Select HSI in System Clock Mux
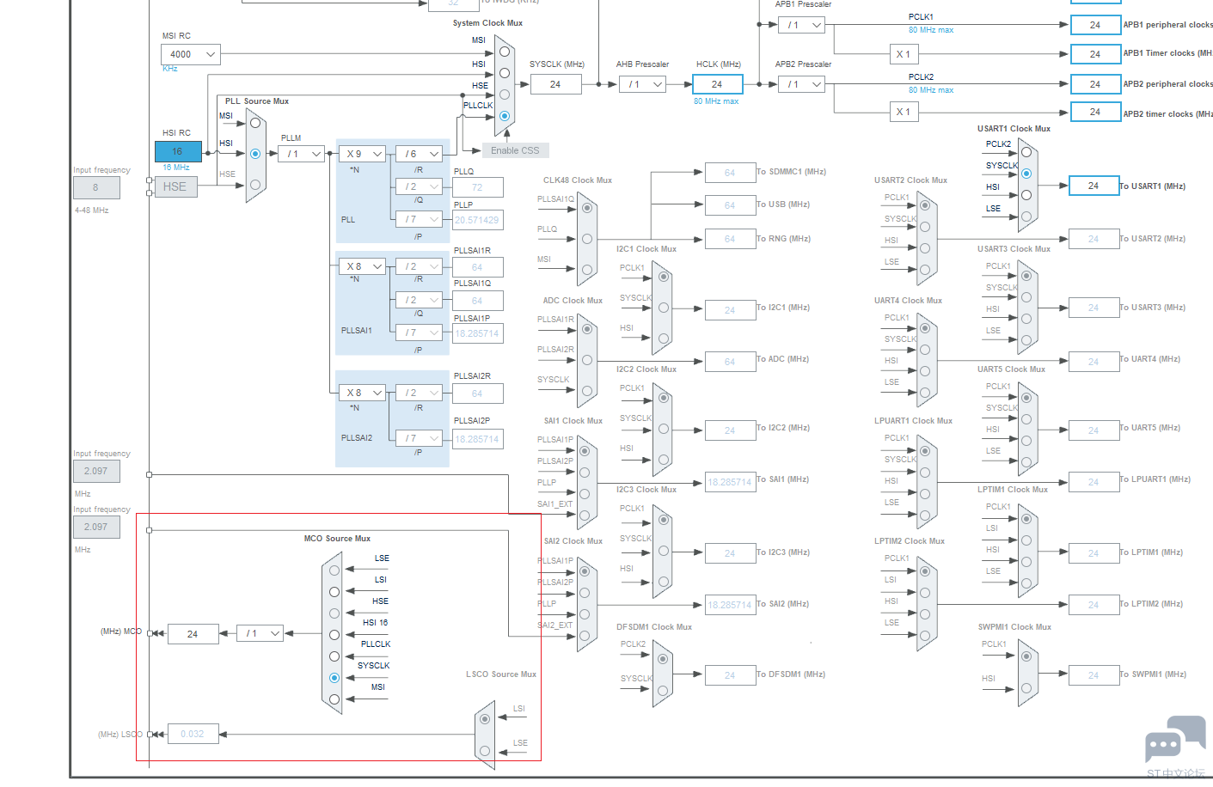 point(505,73)
